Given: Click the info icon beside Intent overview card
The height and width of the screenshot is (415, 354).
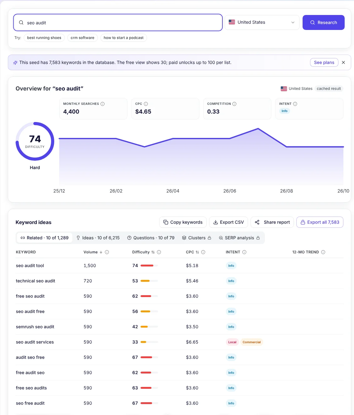Looking at the screenshot, I should point(295,104).
